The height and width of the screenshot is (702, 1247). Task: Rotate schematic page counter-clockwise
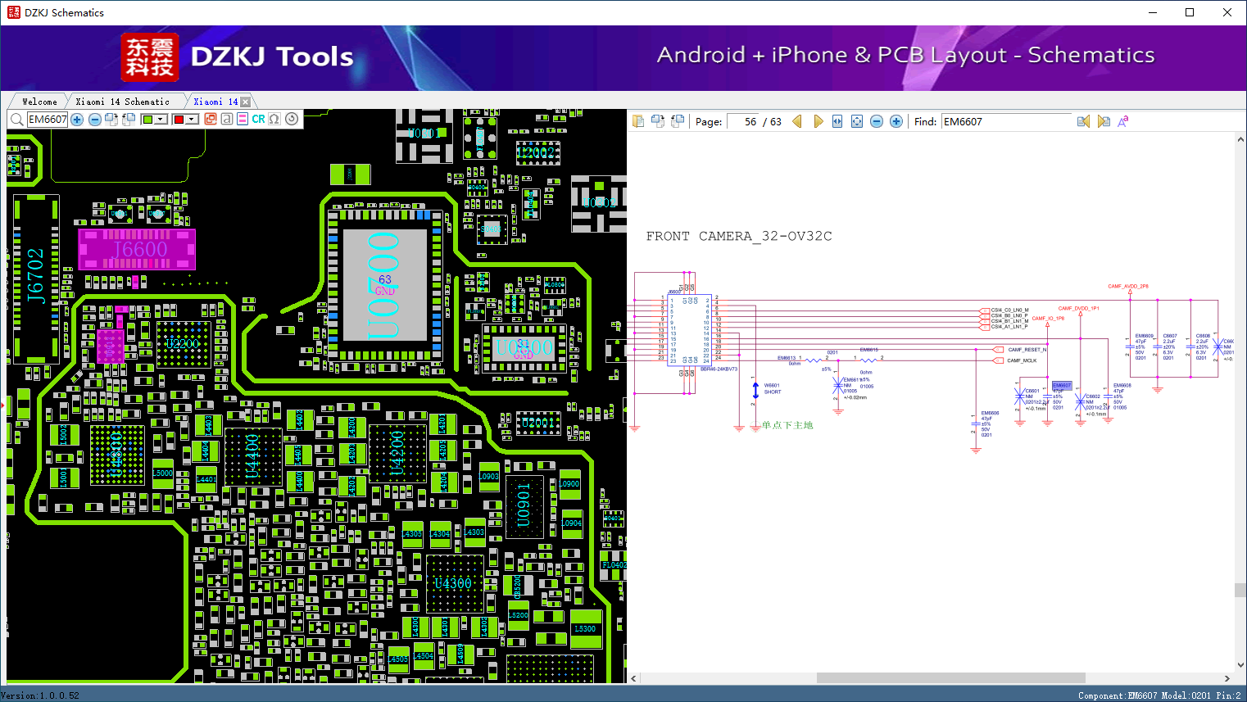678,121
